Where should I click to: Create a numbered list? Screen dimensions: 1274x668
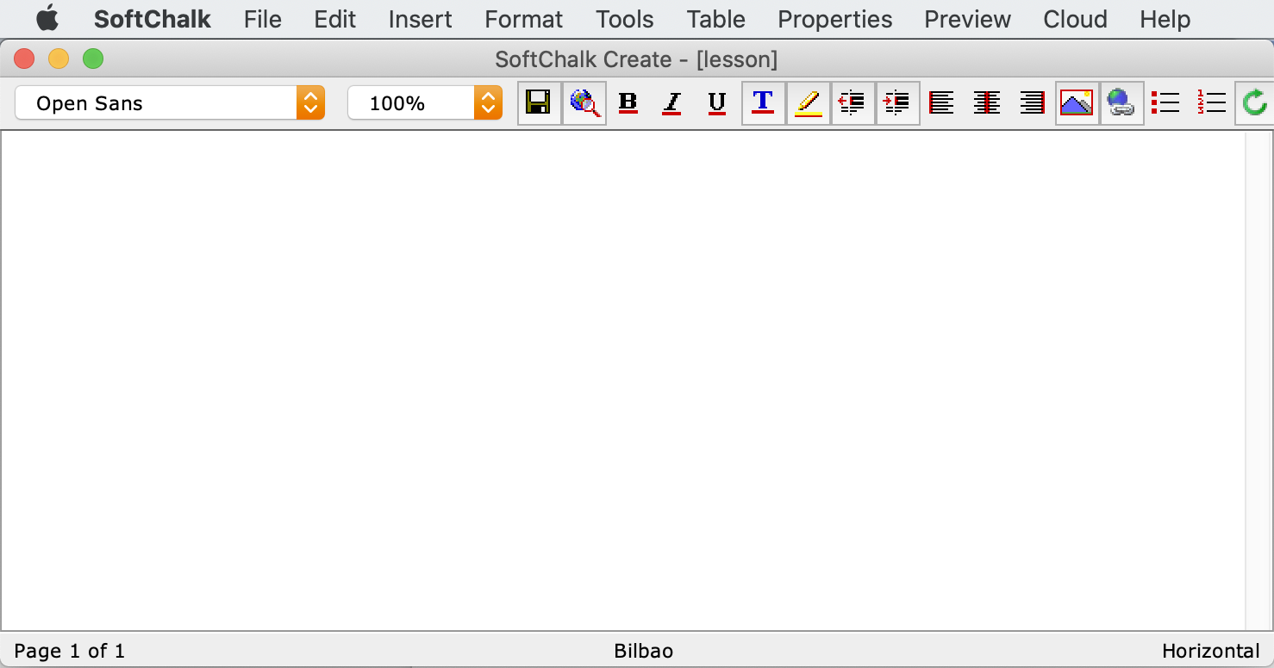click(x=1211, y=103)
